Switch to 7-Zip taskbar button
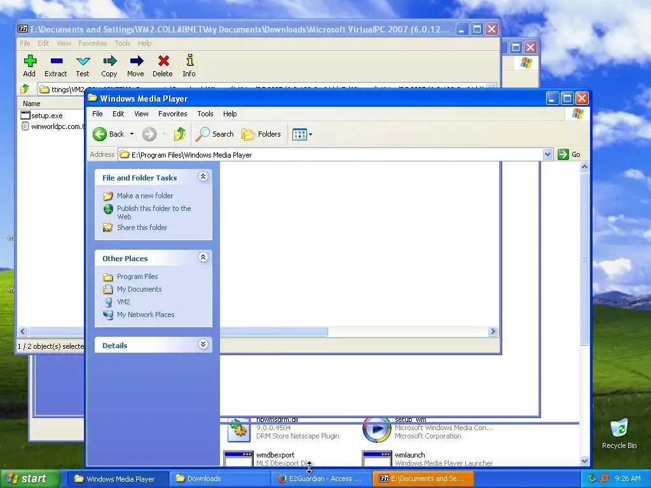The height and width of the screenshot is (488, 651). click(423, 478)
